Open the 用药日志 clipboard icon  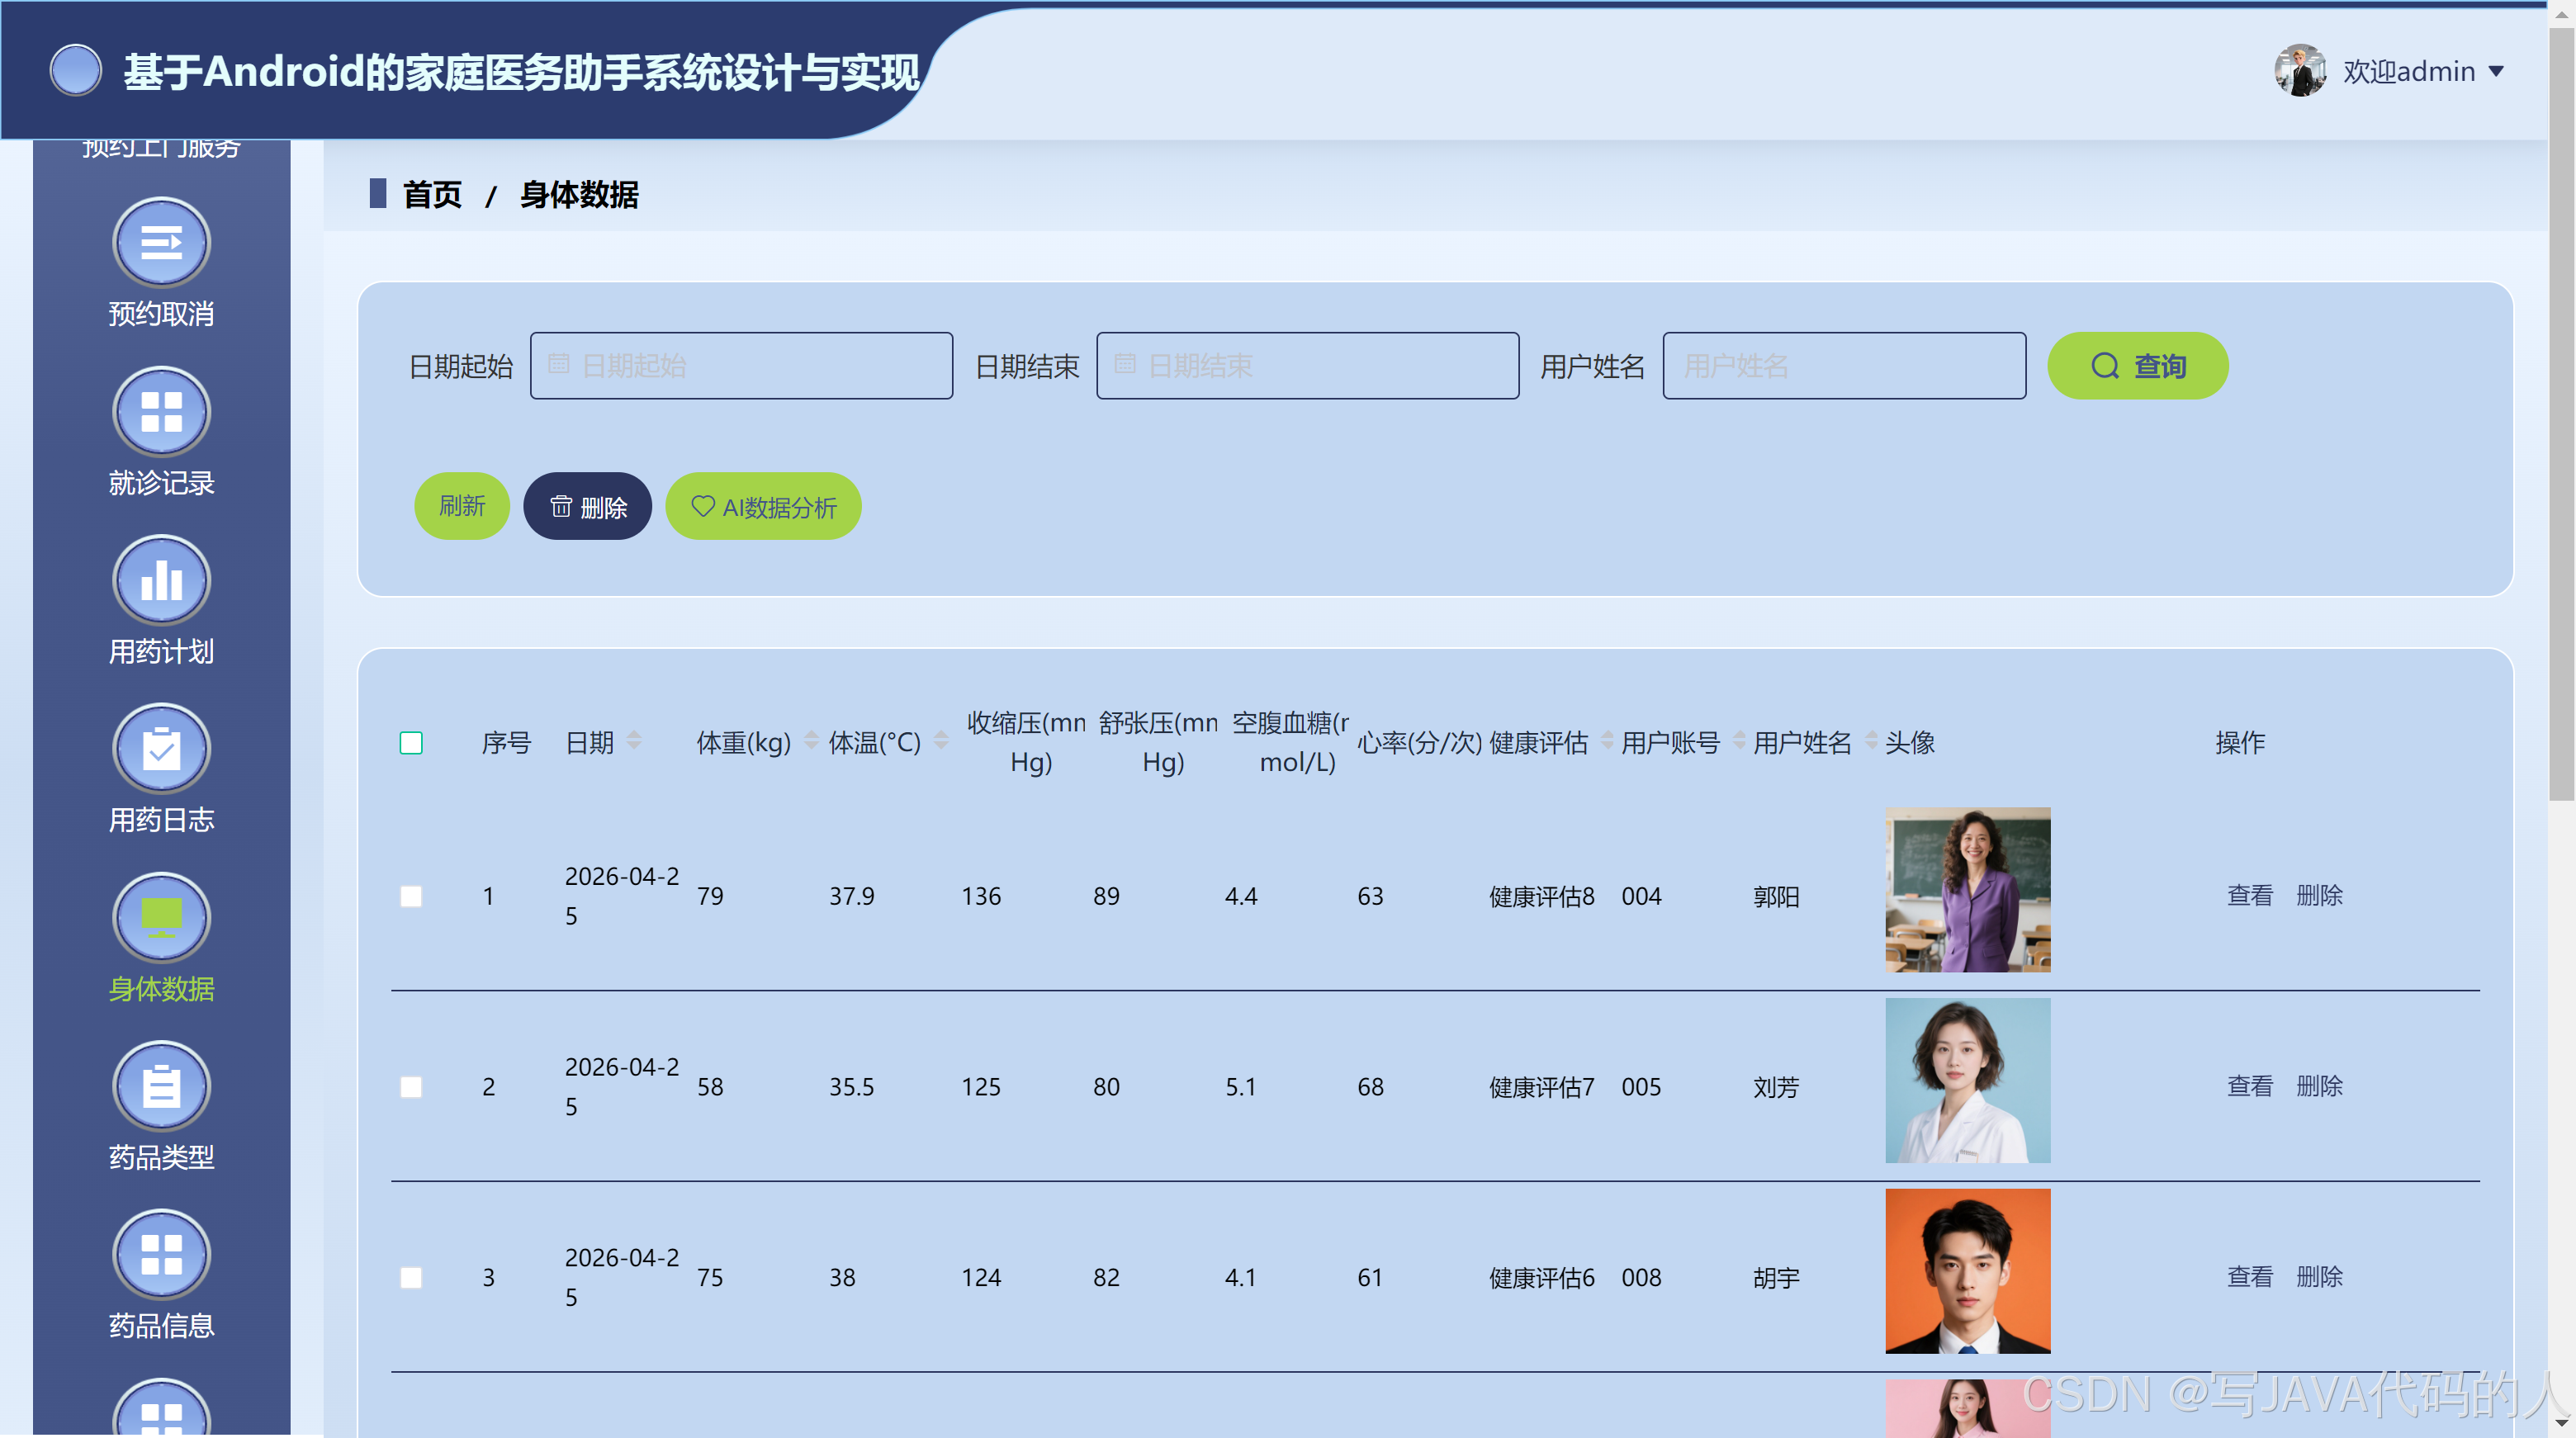161,748
